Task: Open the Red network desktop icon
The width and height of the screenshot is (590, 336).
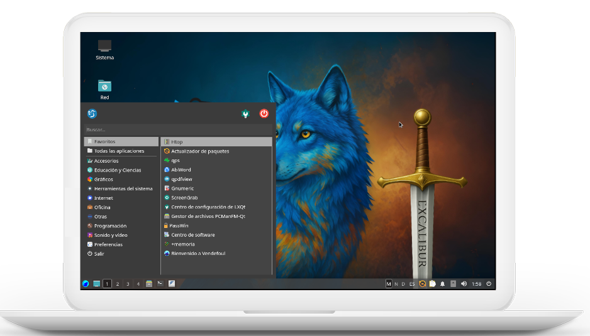Action: coord(104,86)
